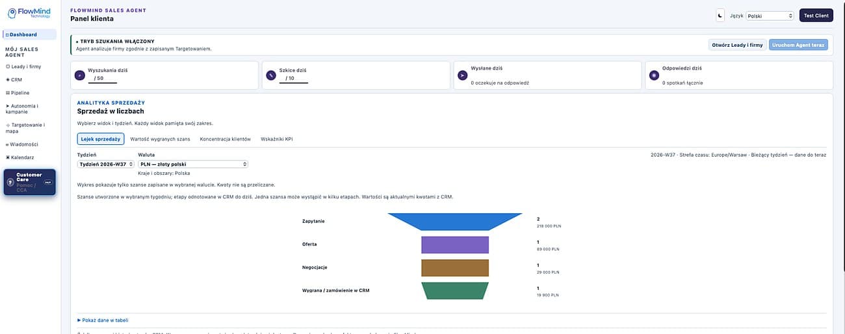Screen dimensions: 845x334
Task: Click the 'Panel klienta' page title
Action: (92, 19)
